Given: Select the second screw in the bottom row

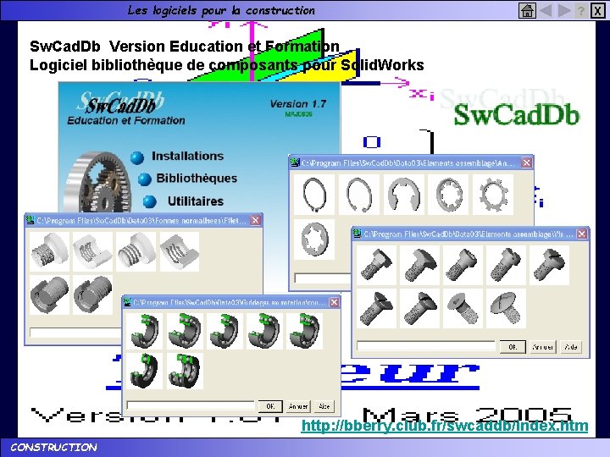Looking at the screenshot, I should click(419, 309).
